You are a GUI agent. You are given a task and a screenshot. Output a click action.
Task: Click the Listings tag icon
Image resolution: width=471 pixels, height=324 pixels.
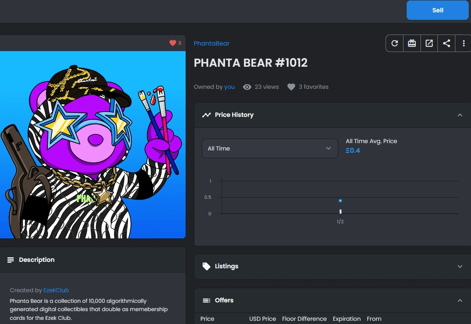click(x=206, y=266)
